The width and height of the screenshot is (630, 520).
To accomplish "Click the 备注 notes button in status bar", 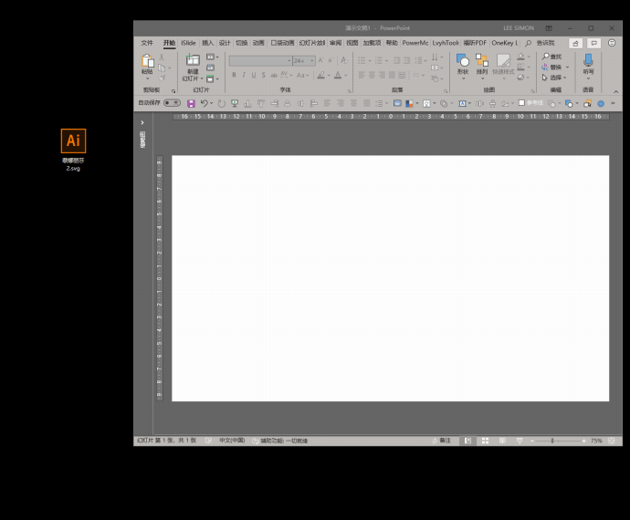I will [x=444, y=441].
